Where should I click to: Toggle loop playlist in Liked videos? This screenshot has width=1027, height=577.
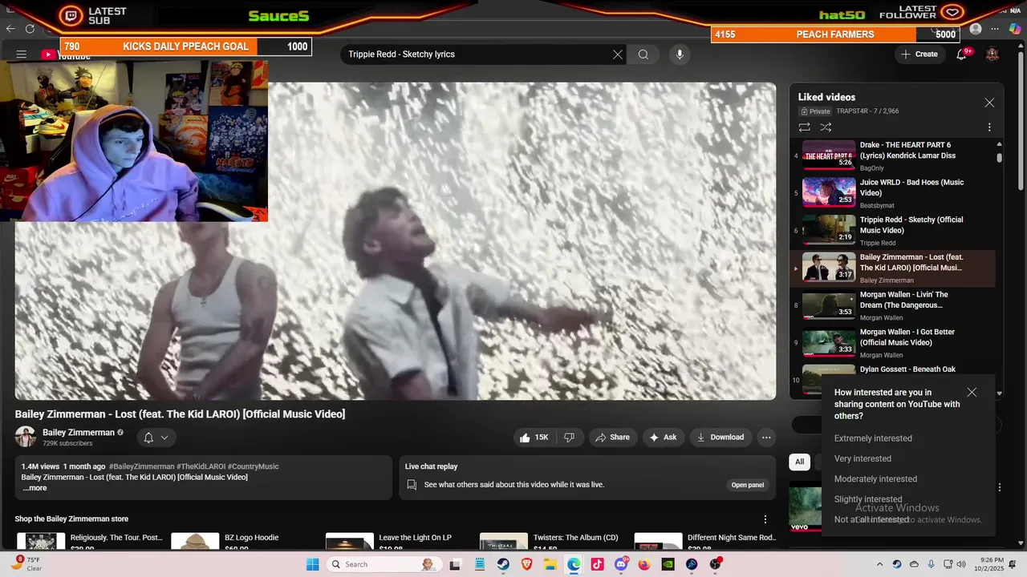point(804,127)
